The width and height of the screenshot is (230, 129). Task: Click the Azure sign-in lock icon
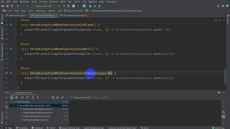click(x=100, y=6)
